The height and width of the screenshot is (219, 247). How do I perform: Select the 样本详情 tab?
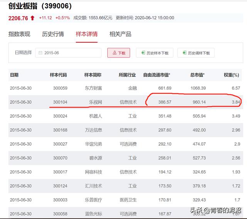pyautogui.click(x=86, y=34)
